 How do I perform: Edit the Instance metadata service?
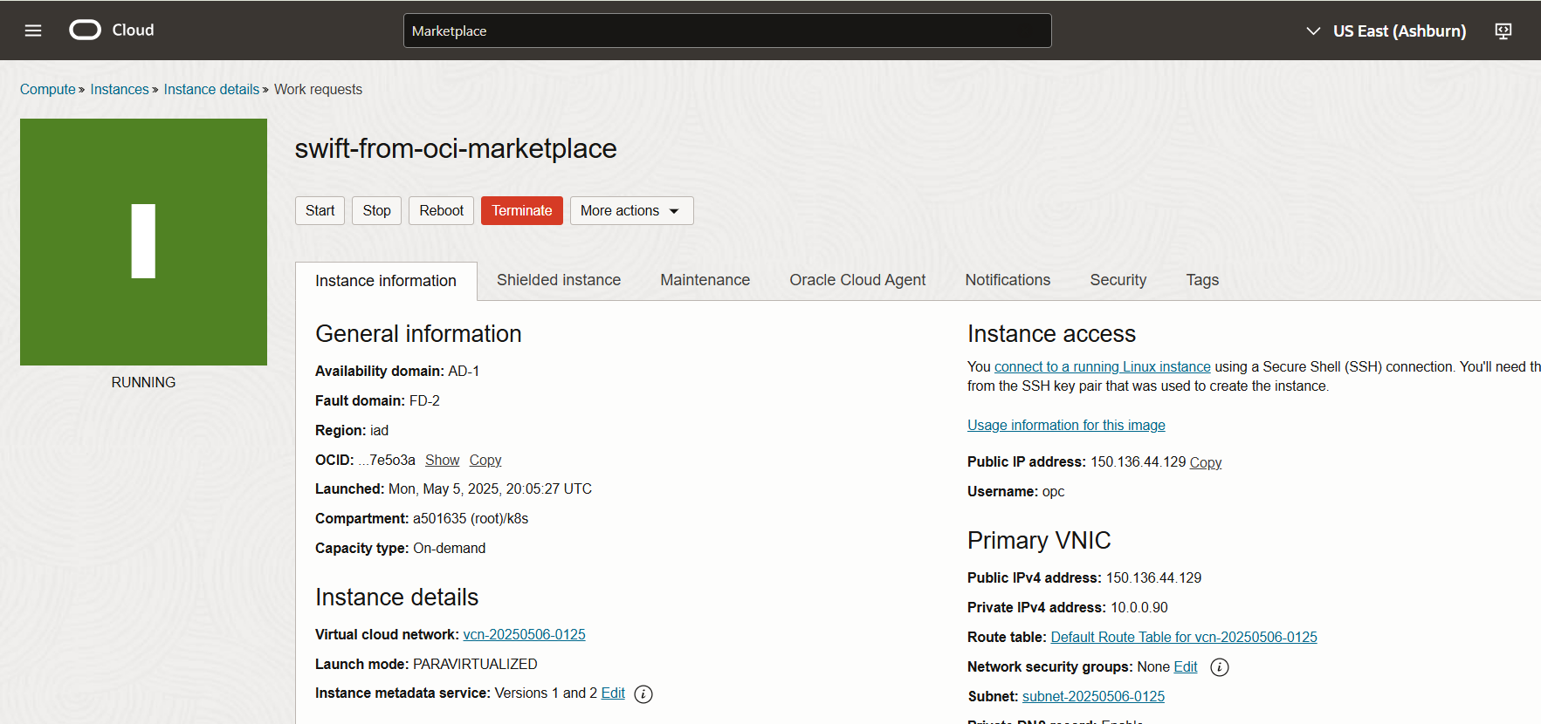click(613, 693)
